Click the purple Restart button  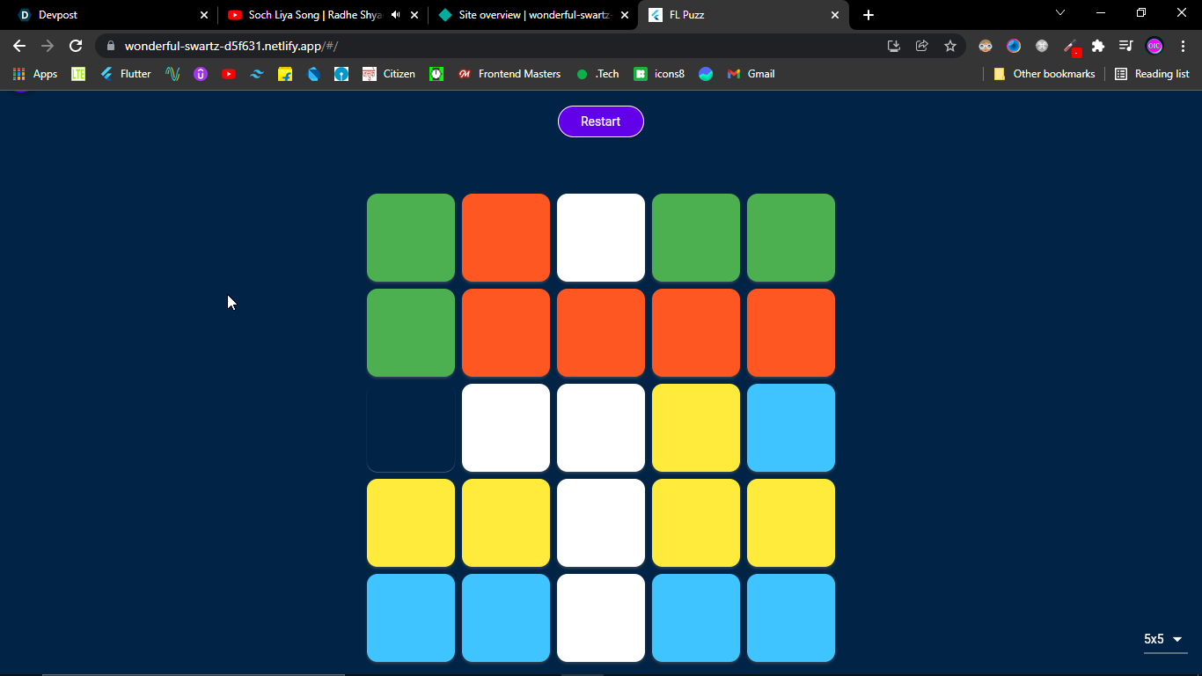(x=601, y=121)
